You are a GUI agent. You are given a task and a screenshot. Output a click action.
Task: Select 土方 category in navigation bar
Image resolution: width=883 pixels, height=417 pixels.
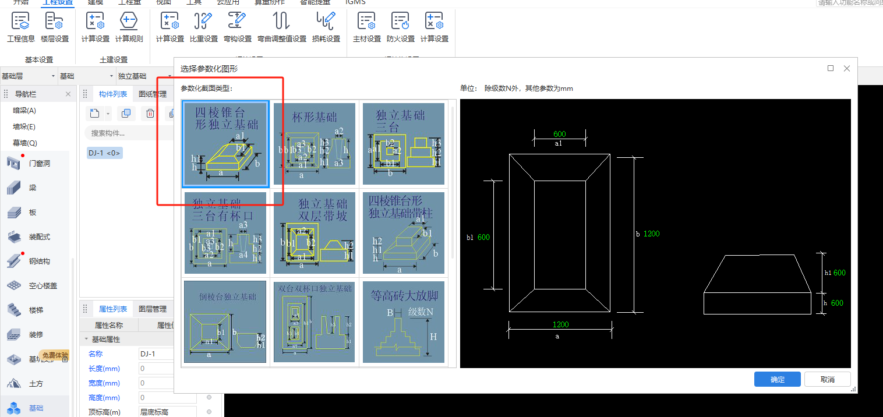tap(35, 384)
